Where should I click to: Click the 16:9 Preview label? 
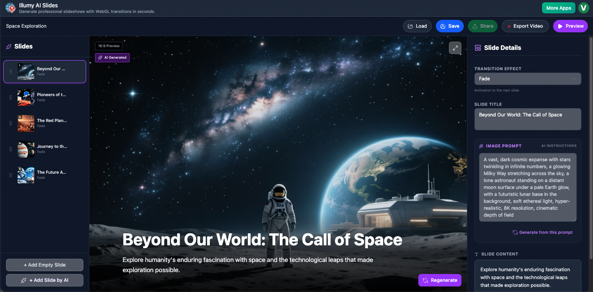[108, 46]
